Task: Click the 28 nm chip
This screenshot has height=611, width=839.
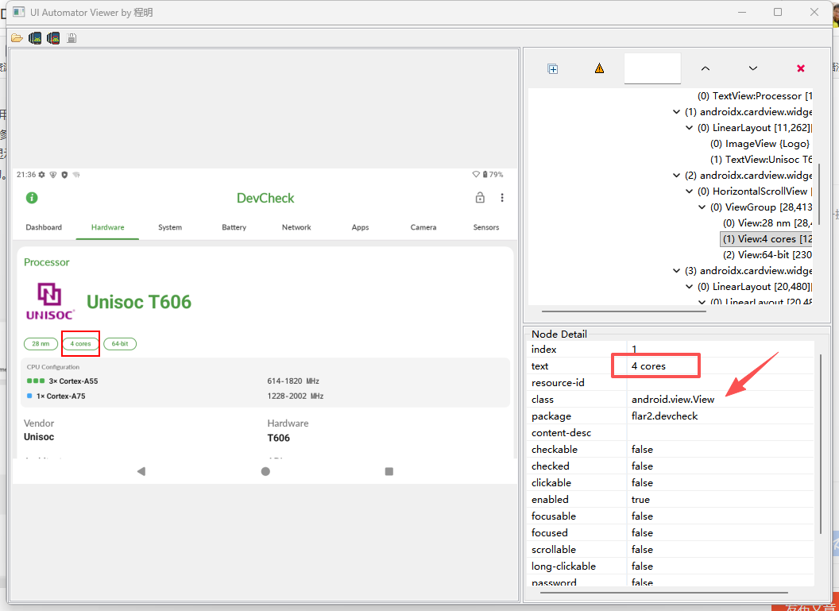Action: click(41, 343)
